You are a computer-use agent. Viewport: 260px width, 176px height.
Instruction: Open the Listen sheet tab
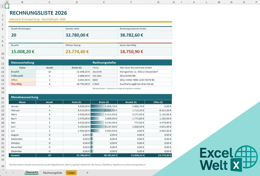point(71,173)
